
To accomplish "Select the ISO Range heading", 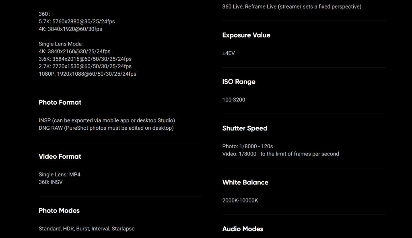I will [239, 82].
